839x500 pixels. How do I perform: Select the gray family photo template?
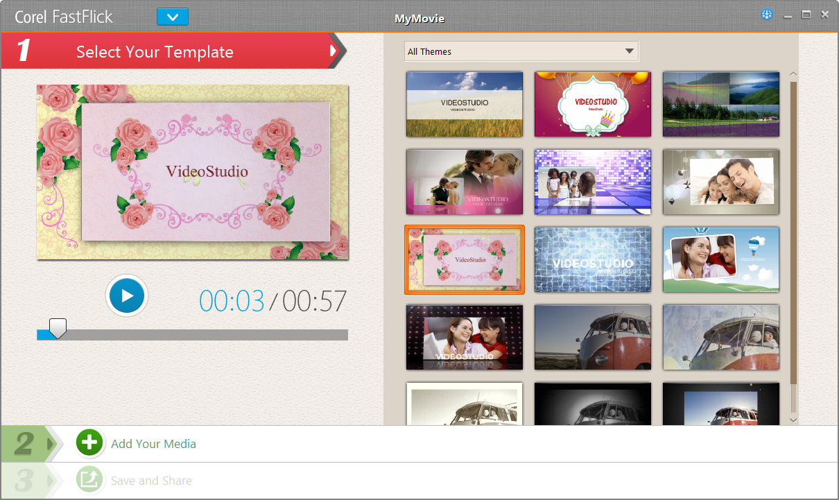pyautogui.click(x=721, y=182)
